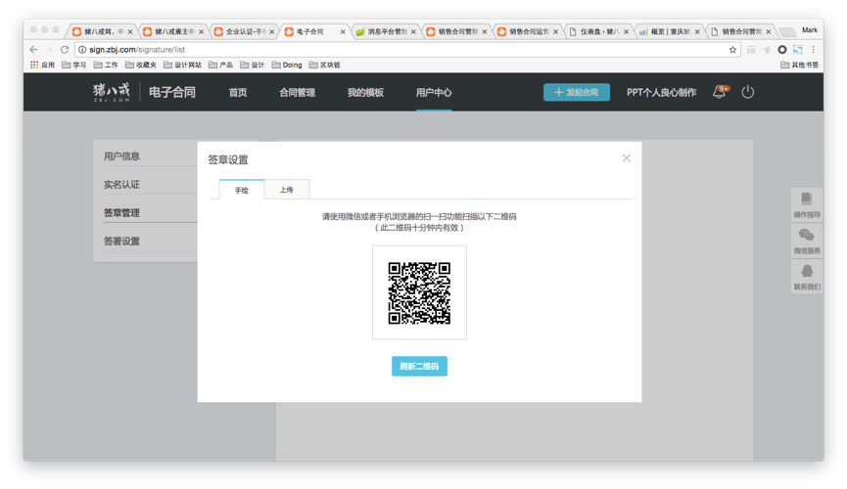Open the 微信服务 sidebar icon

[x=807, y=241]
